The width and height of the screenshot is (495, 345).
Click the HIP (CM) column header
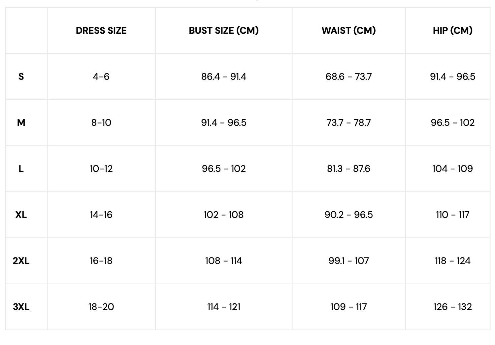pos(452,30)
